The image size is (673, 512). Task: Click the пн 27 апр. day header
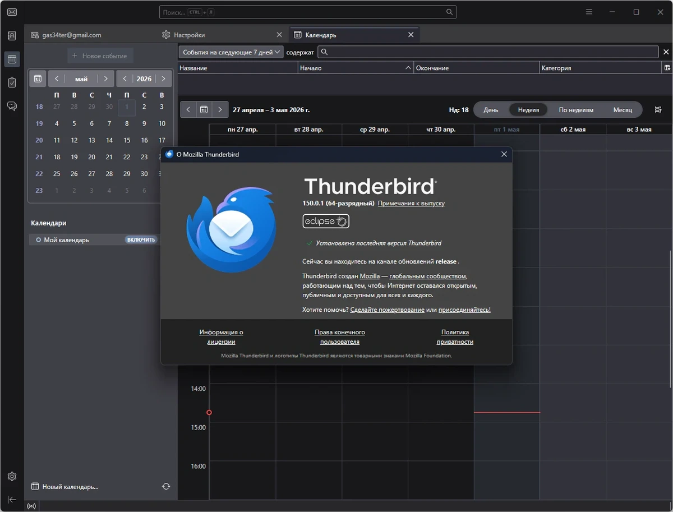(243, 130)
